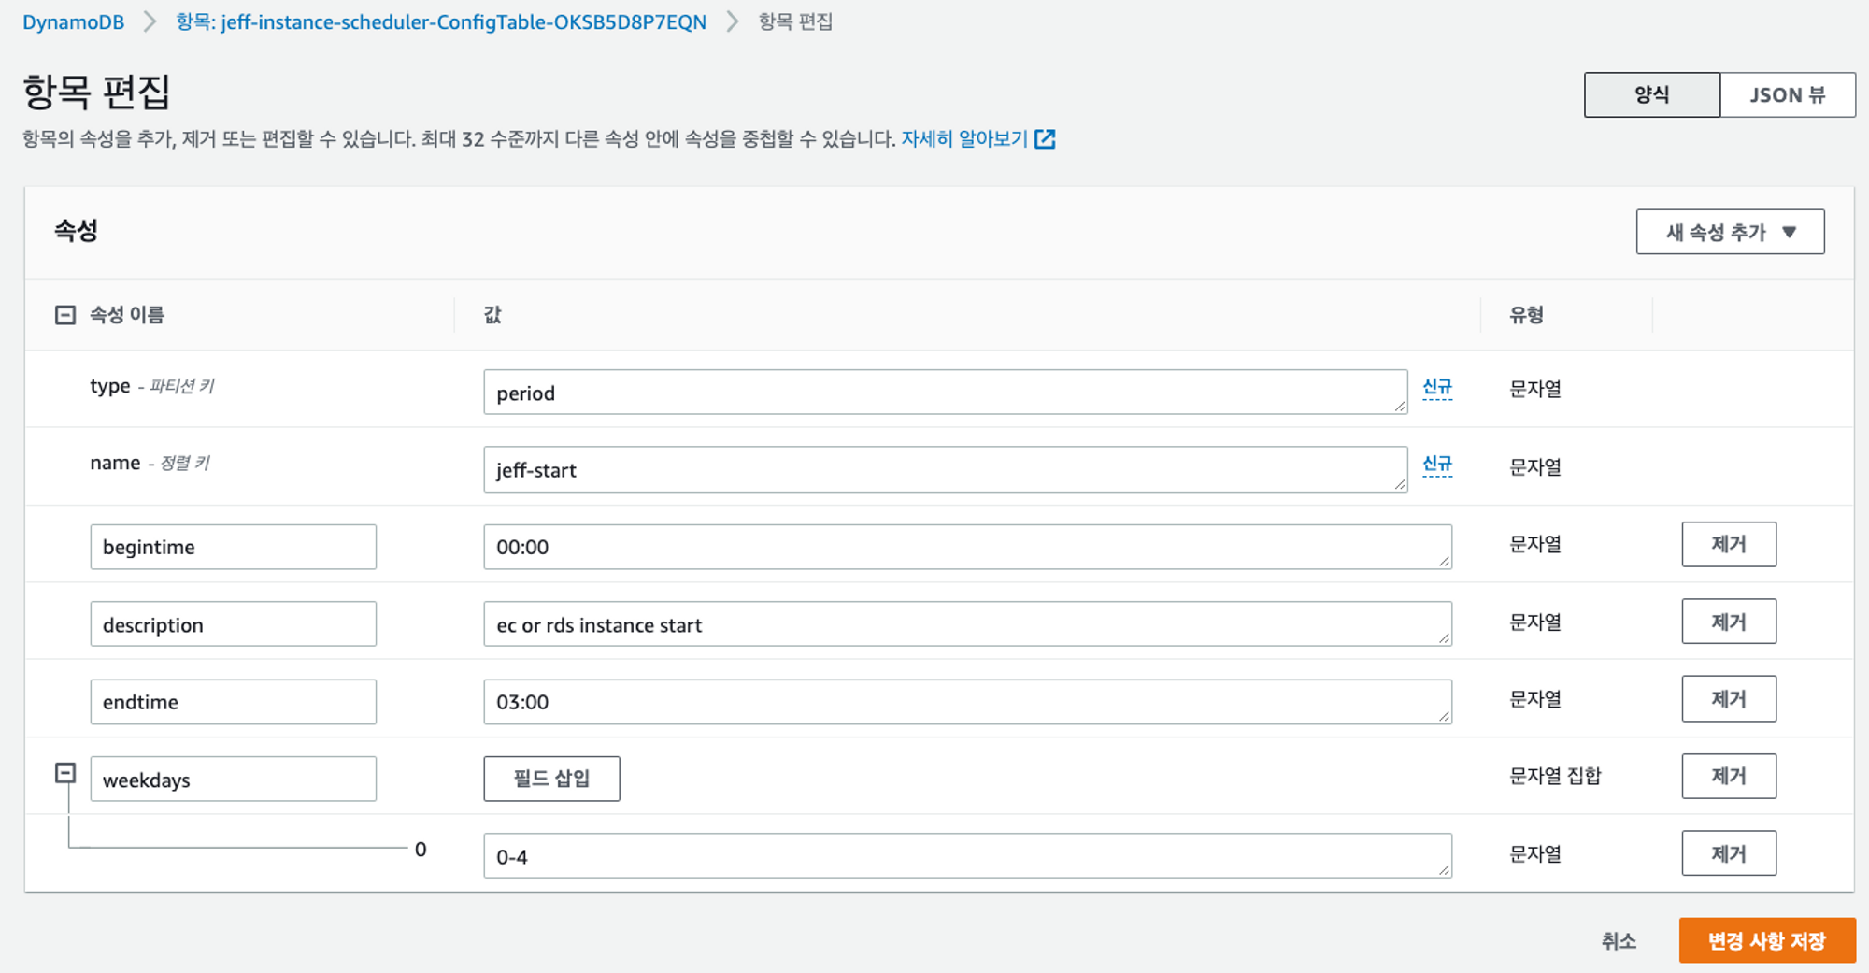Remove the description attribute
This screenshot has height=973, width=1869.
coord(1729,622)
